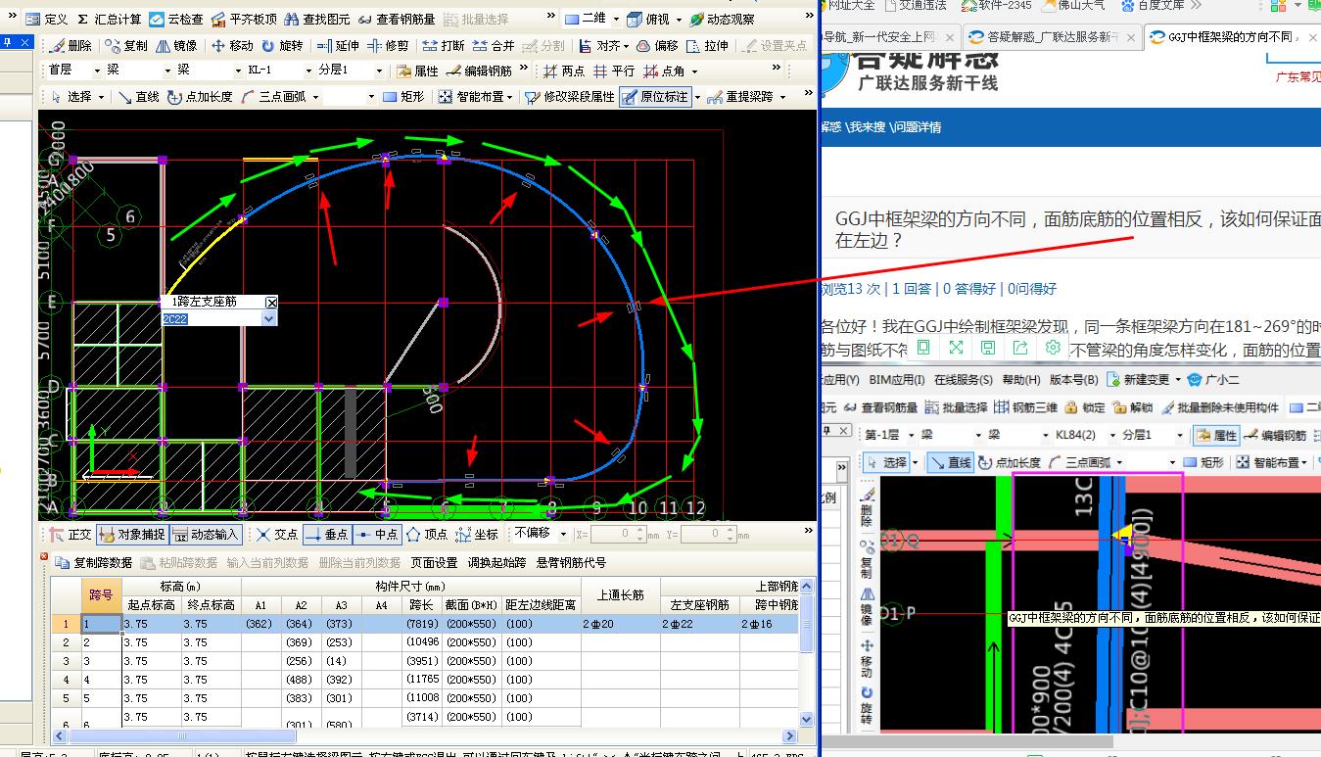The width and height of the screenshot is (1321, 757).
Task: Toggle 垂点 perpendicular snap
Action: [x=326, y=535]
